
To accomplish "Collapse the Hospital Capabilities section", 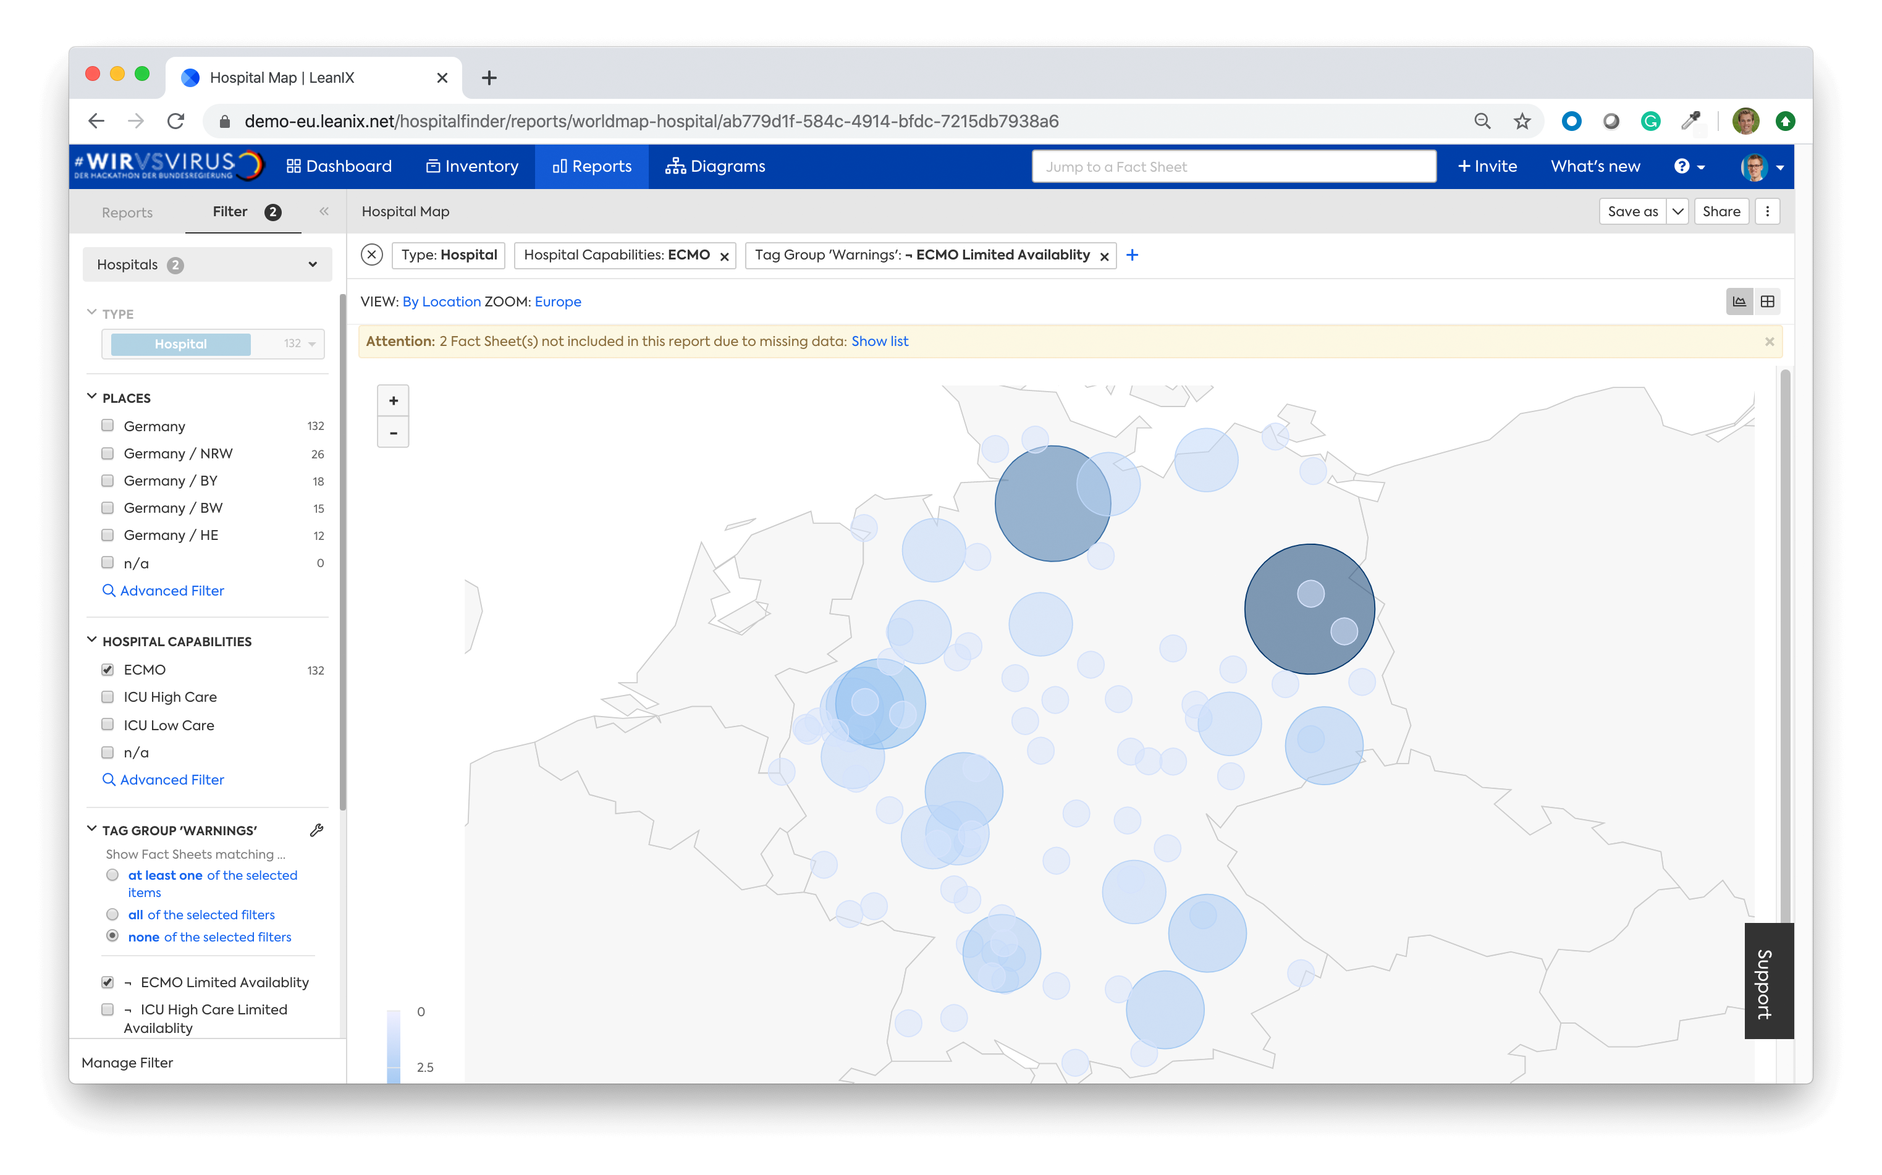I will (x=91, y=641).
